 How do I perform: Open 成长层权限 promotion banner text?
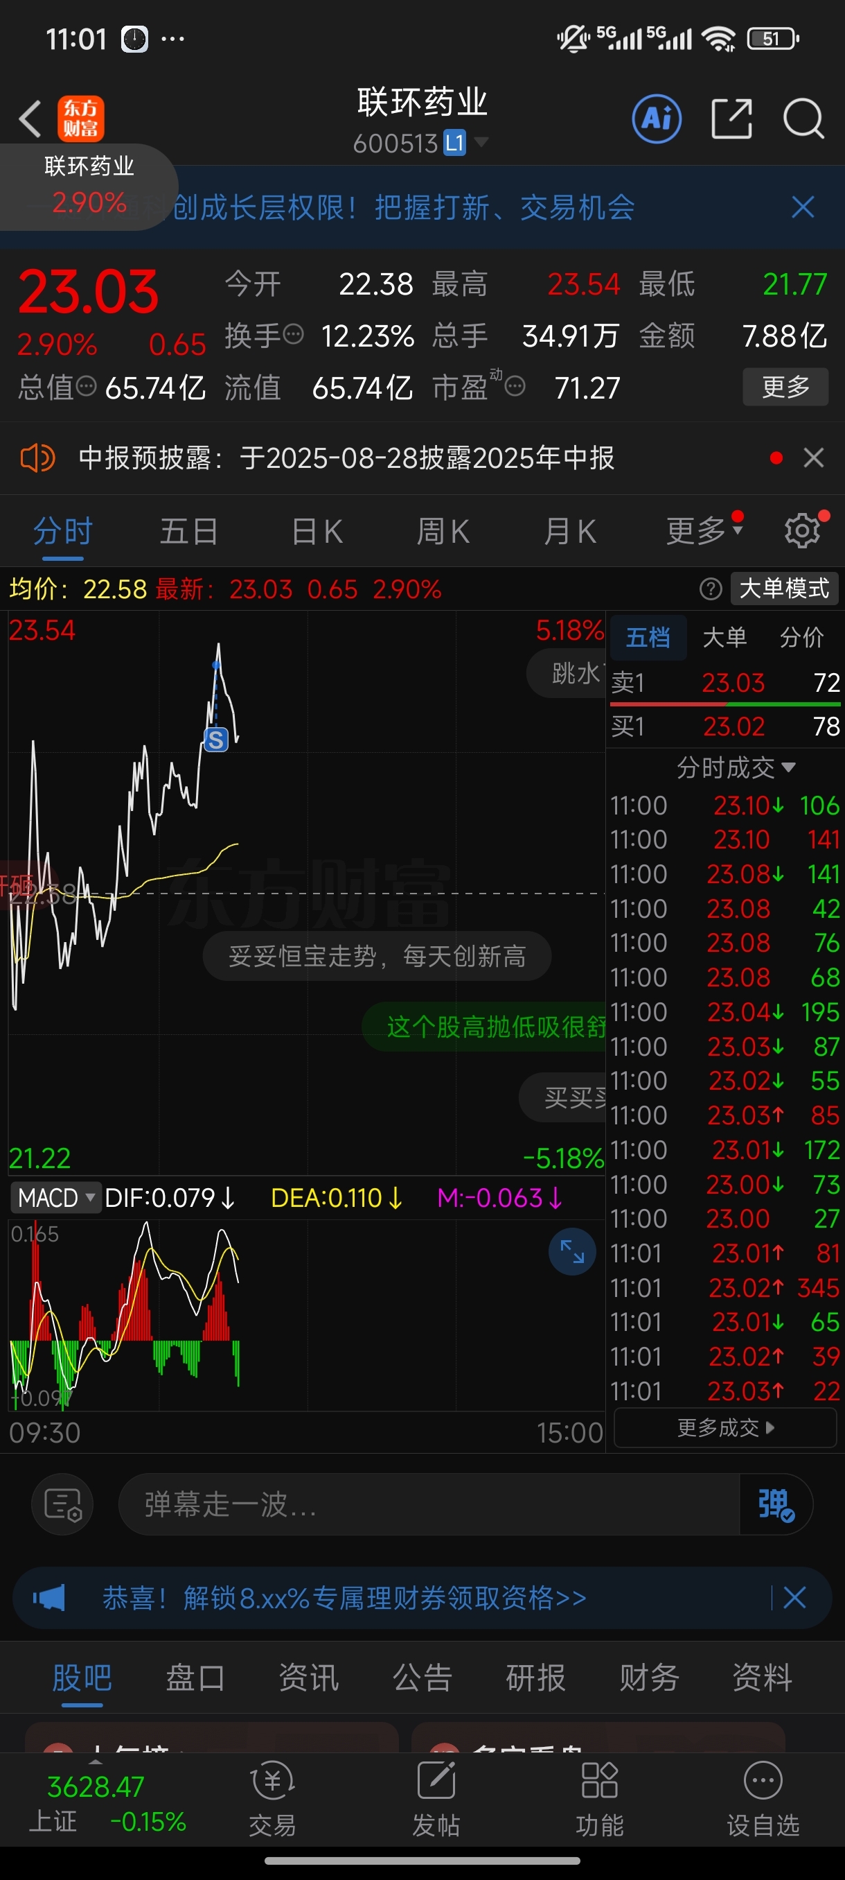[403, 207]
